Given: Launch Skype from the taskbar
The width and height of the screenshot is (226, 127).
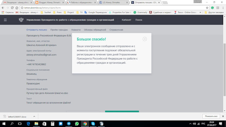Looking at the screenshot, I should 93,123.
